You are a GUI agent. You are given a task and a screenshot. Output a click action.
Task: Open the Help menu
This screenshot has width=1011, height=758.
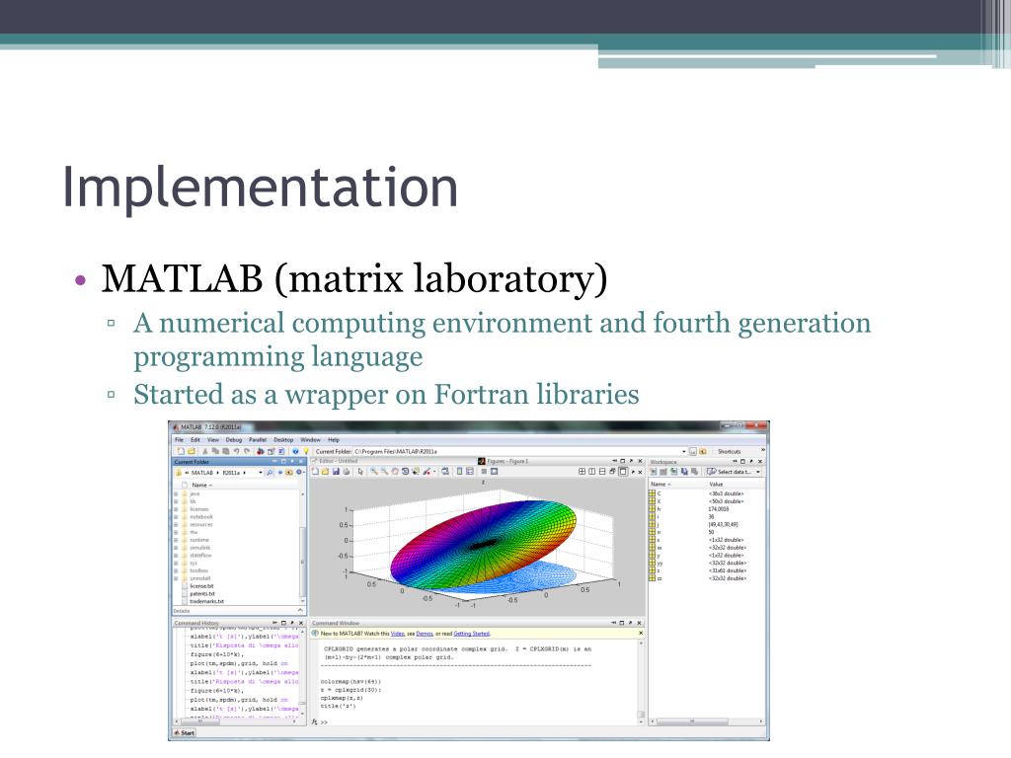point(334,439)
